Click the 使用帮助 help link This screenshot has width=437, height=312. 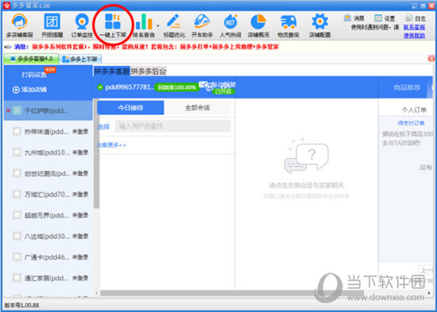414,36
